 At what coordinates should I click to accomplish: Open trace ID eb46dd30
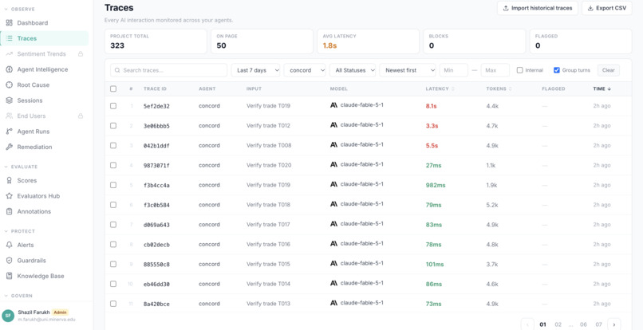point(156,284)
